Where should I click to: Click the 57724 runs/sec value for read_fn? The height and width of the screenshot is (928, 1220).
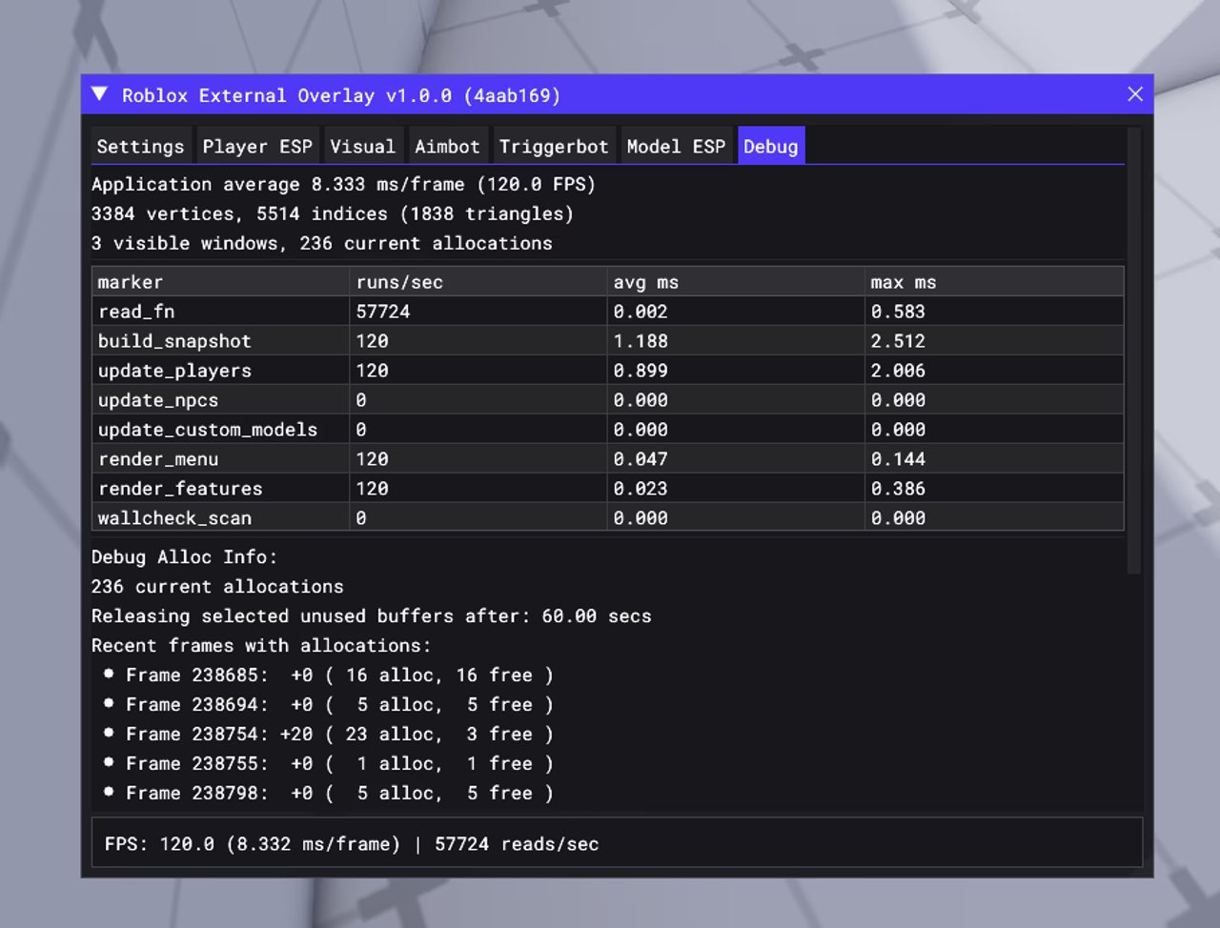(x=383, y=312)
